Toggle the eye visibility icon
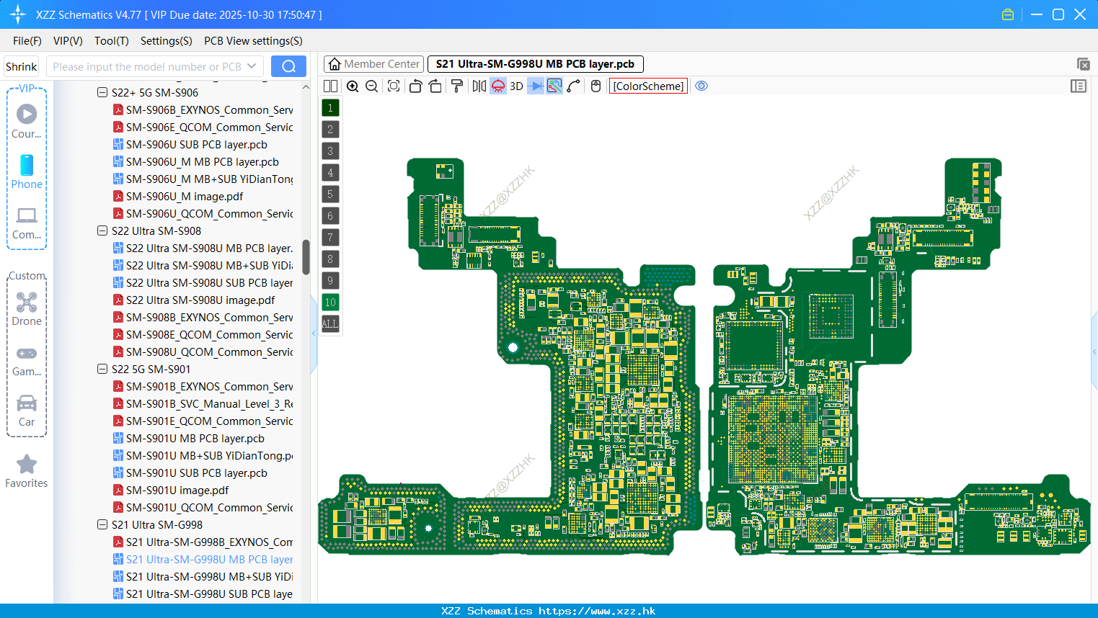This screenshot has width=1098, height=618. (x=701, y=86)
